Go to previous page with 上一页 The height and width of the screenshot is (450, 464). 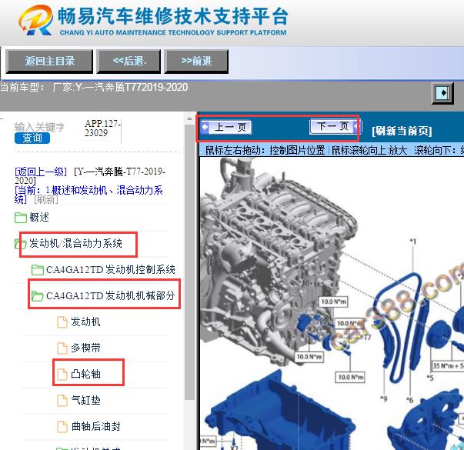[x=227, y=128]
